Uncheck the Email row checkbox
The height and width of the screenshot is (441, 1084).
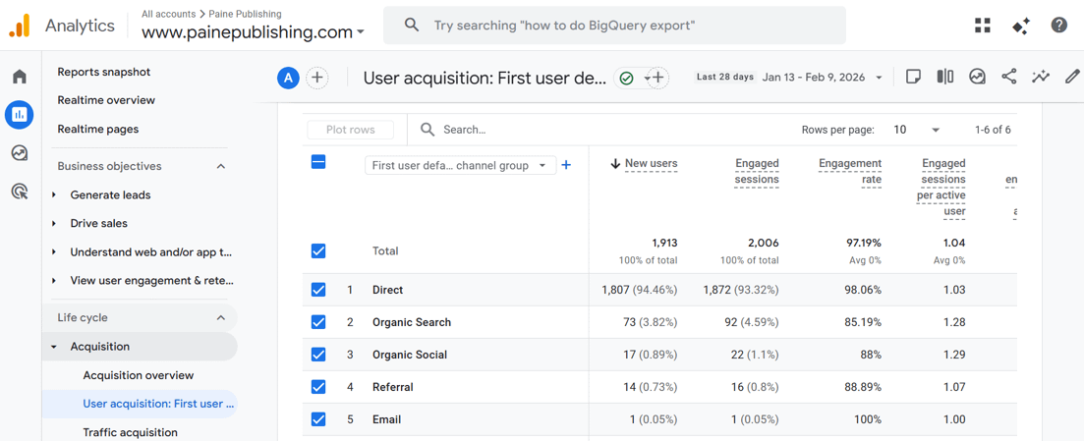(x=318, y=419)
